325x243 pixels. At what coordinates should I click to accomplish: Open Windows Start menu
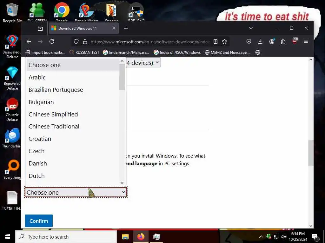pos(8,237)
